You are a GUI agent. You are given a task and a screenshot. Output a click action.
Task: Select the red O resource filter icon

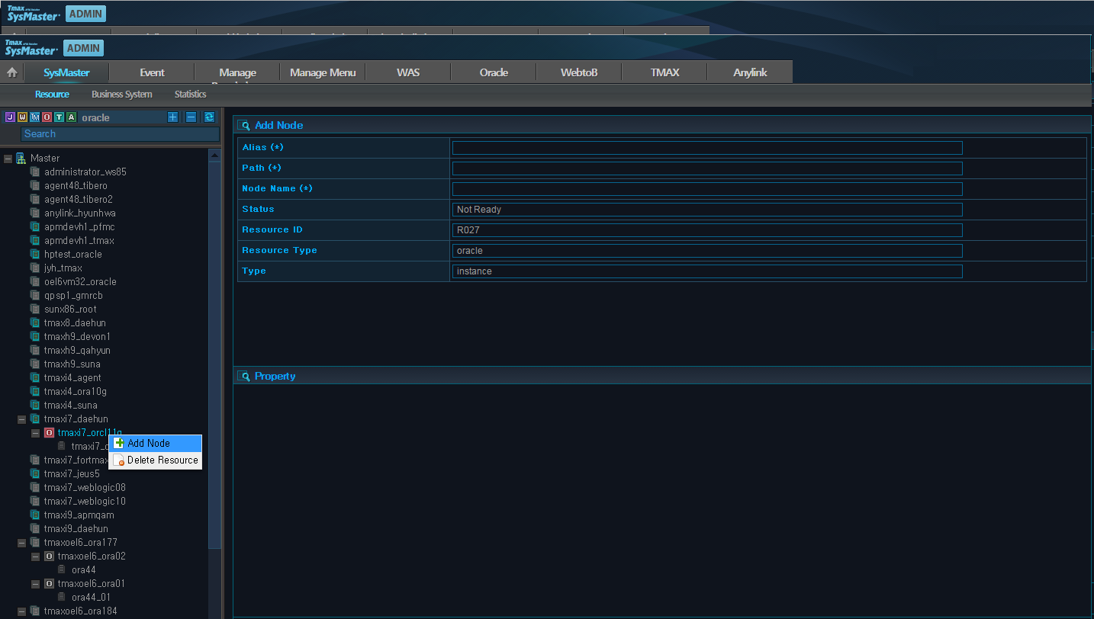(x=47, y=117)
